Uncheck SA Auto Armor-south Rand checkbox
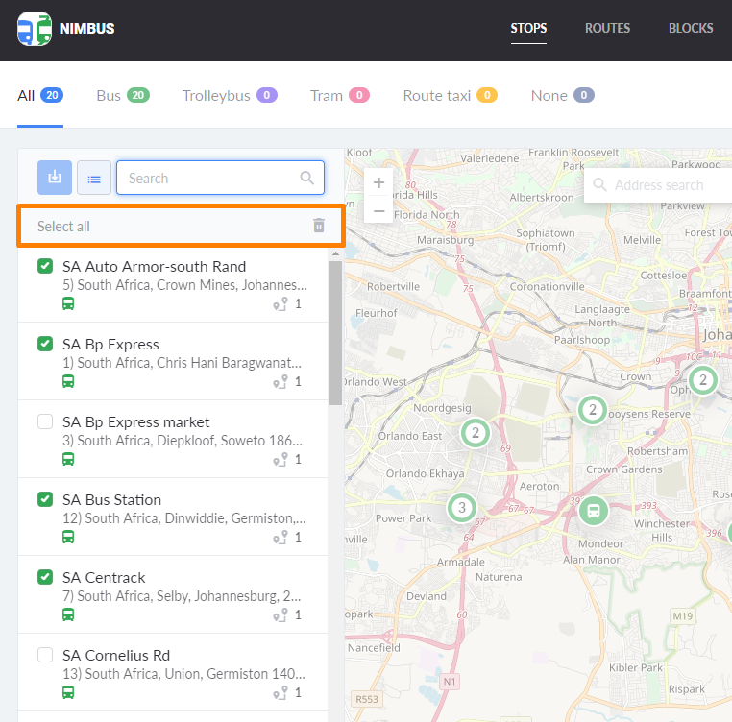Viewport: 732px width, 722px height. click(x=45, y=266)
